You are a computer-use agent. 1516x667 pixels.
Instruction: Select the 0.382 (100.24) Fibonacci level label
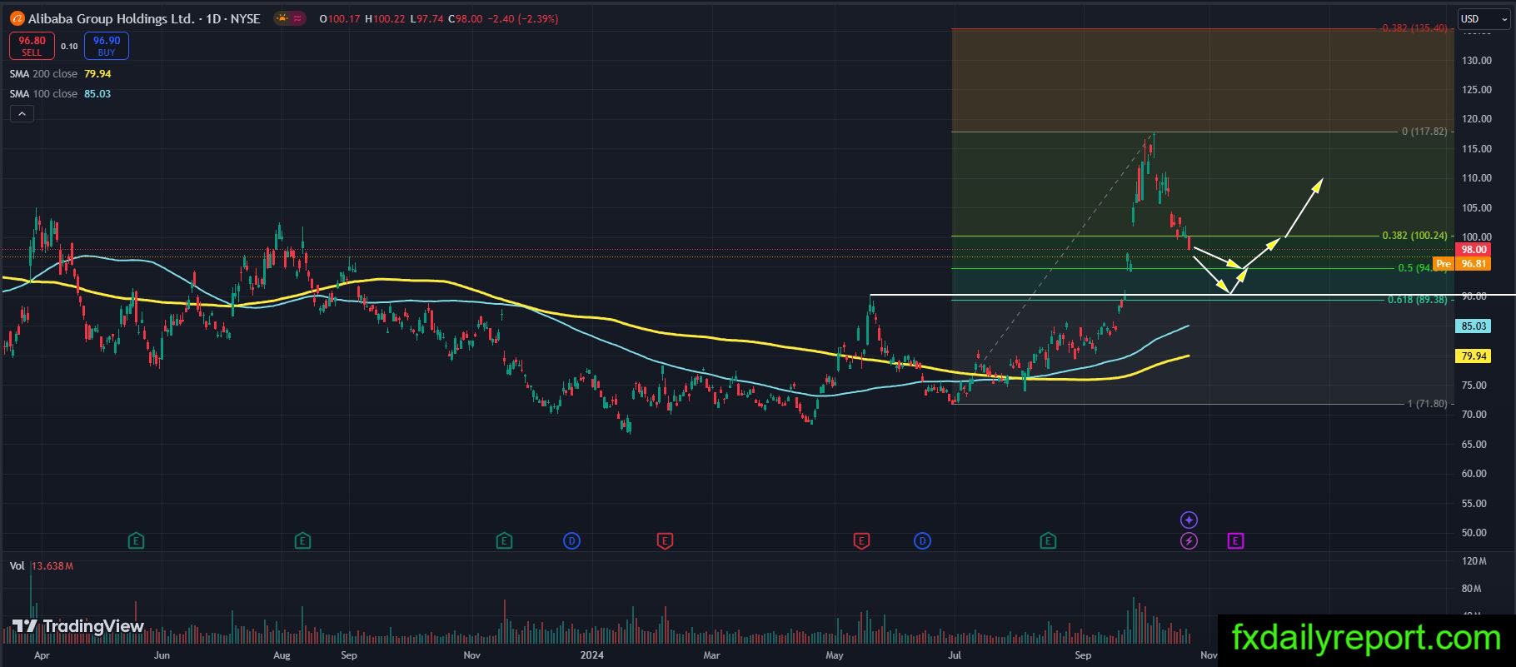[x=1414, y=236]
